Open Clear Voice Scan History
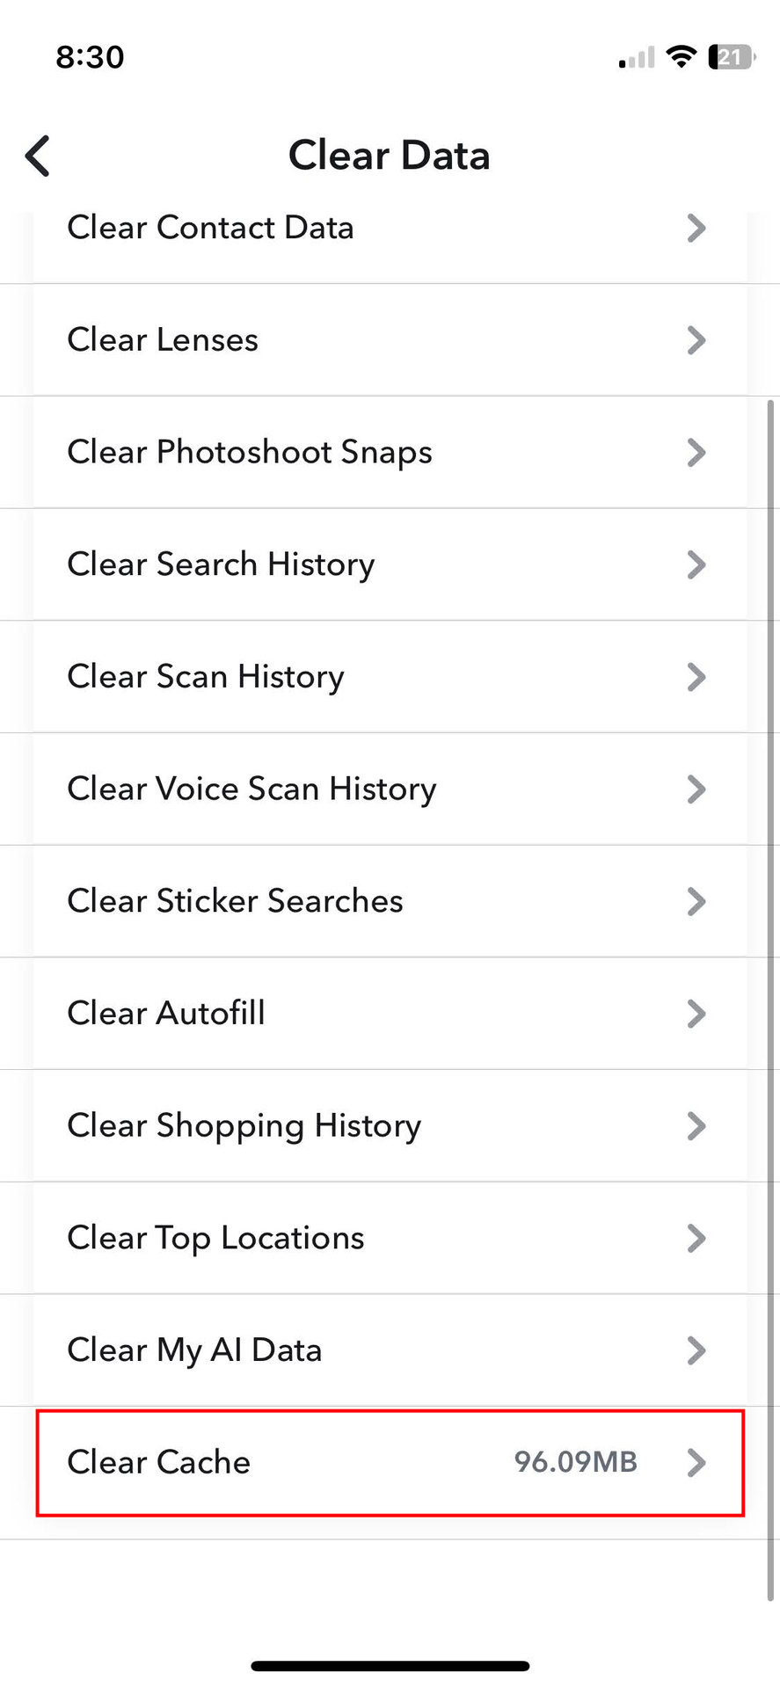 (x=251, y=789)
